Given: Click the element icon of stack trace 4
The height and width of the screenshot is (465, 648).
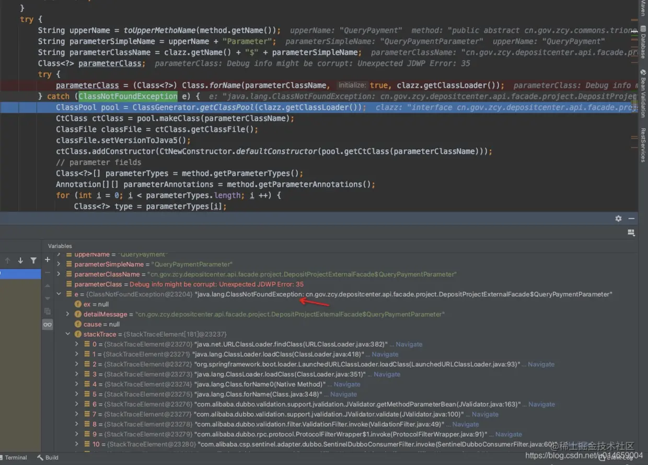Looking at the screenshot, I should pos(87,384).
